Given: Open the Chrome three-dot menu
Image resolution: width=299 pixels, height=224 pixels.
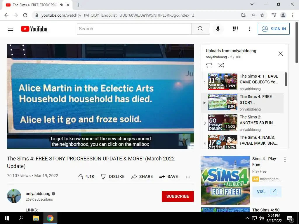Looking at the screenshot, I should tap(293, 15).
